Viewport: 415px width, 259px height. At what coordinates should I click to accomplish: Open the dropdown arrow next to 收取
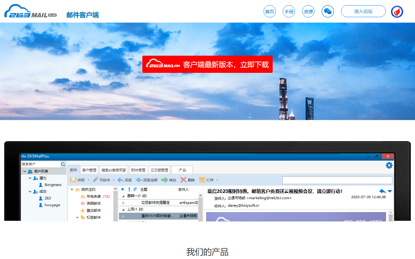89,180
